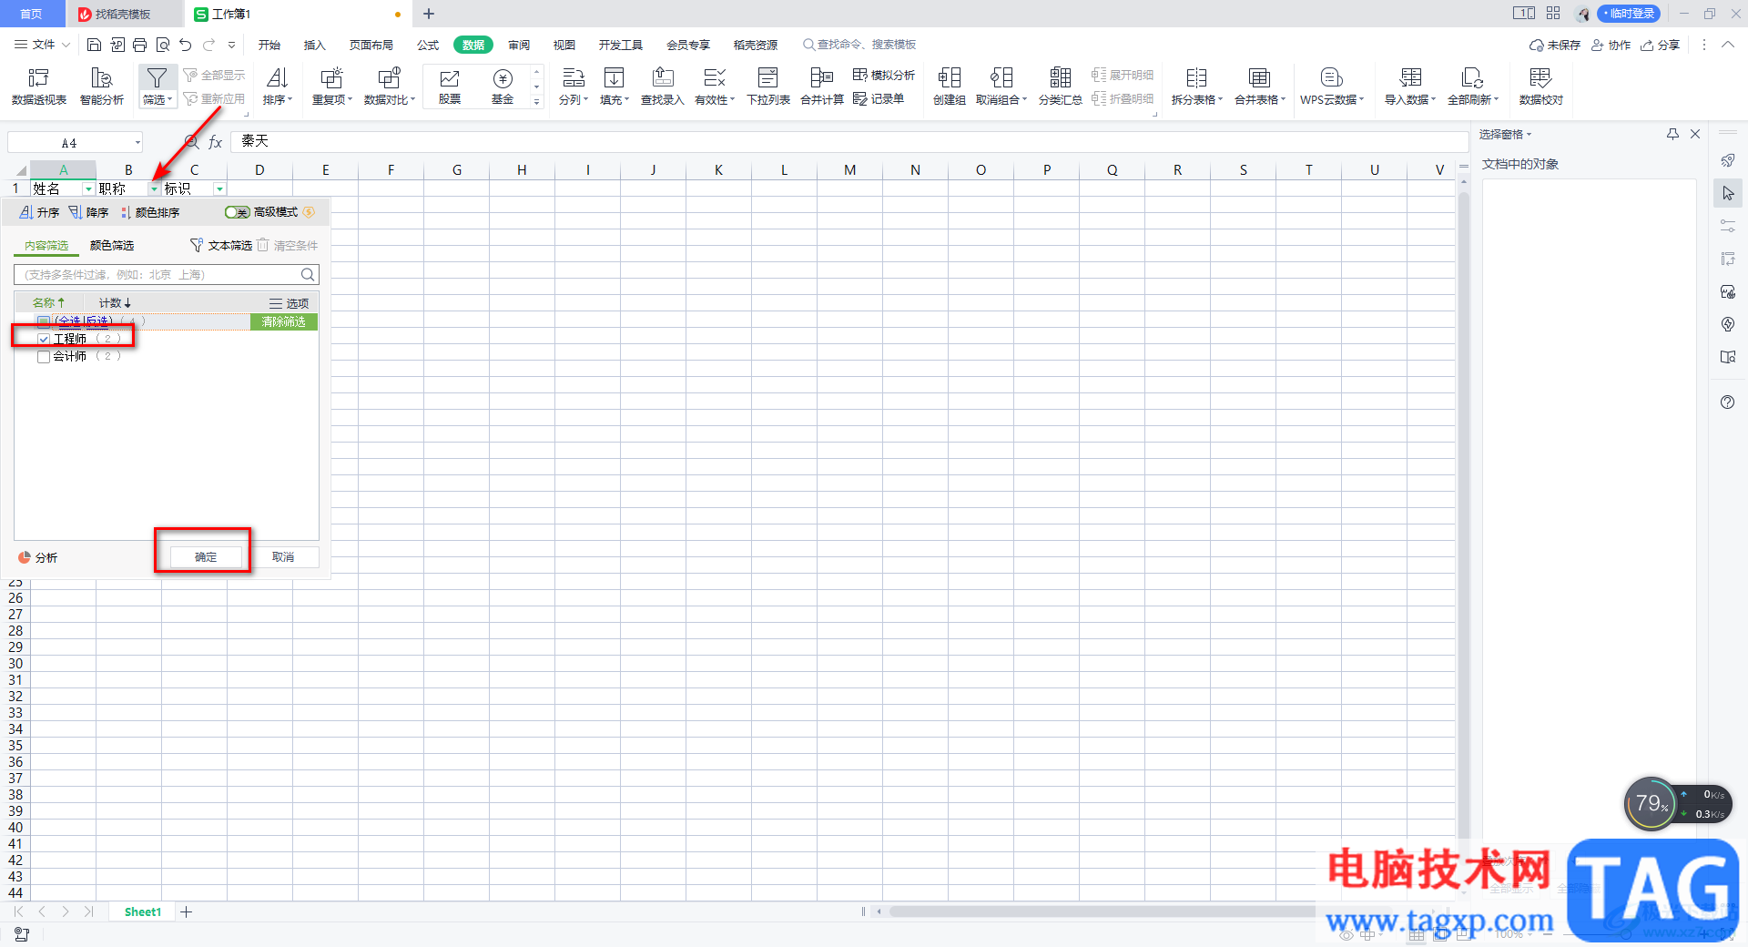Insert a 下拉列表 dropdown list
The height and width of the screenshot is (947, 1748).
pyautogui.click(x=768, y=87)
